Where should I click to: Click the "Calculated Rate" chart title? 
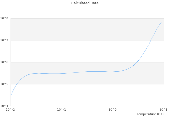[85, 3]
